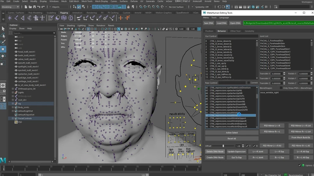Click the Select arrow tool in the toolbox
Image resolution: width=314 pixels, height=176 pixels.
coord(3,29)
